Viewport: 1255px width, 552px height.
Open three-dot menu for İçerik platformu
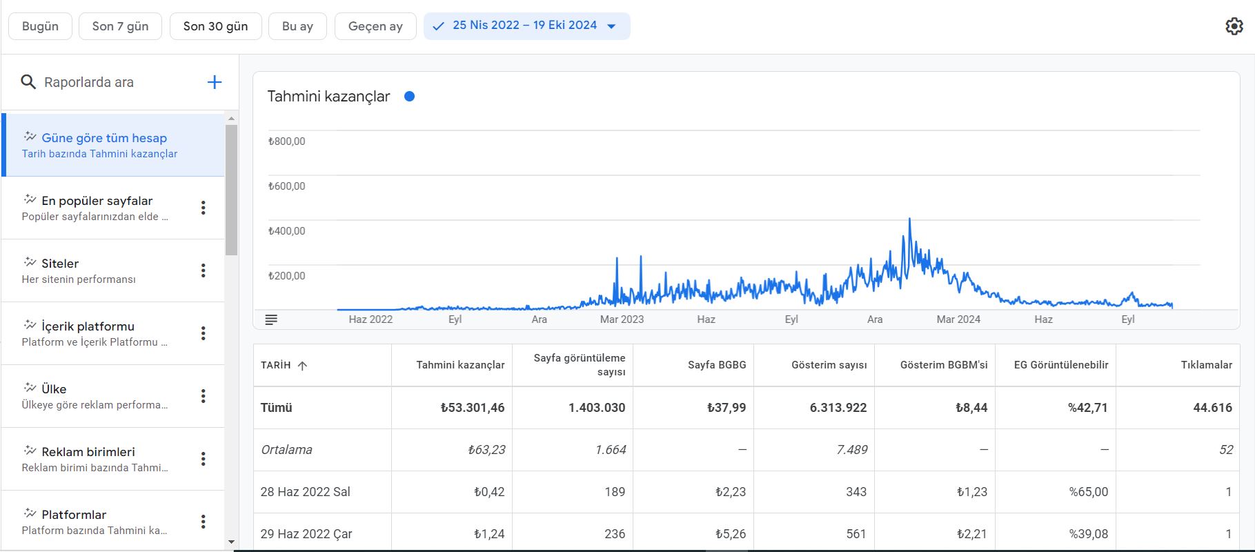click(203, 333)
